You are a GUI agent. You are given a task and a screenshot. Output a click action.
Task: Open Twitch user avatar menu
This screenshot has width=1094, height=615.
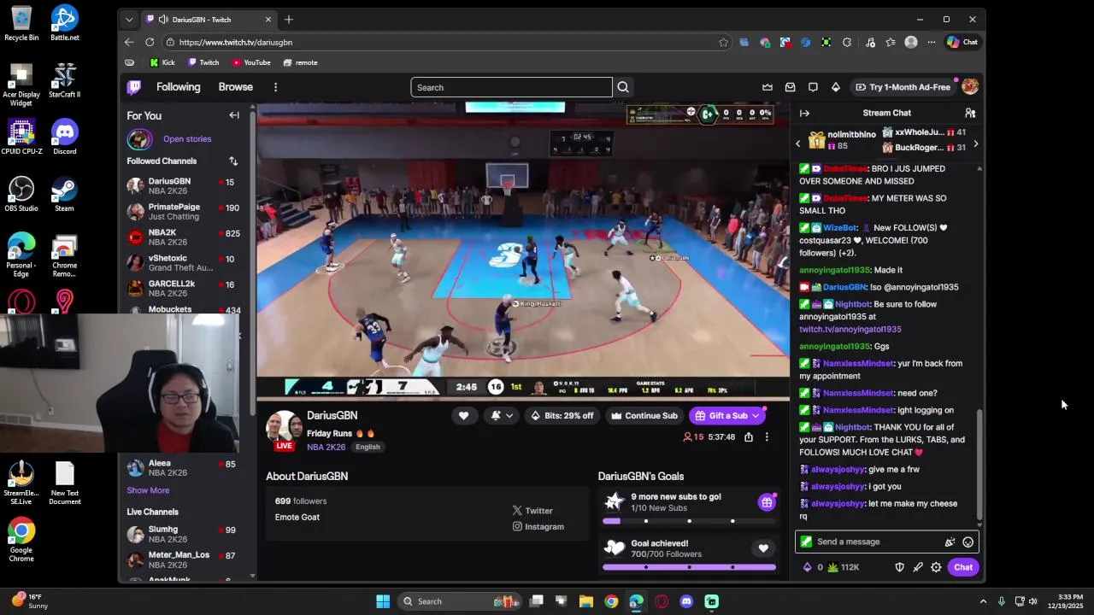click(970, 87)
